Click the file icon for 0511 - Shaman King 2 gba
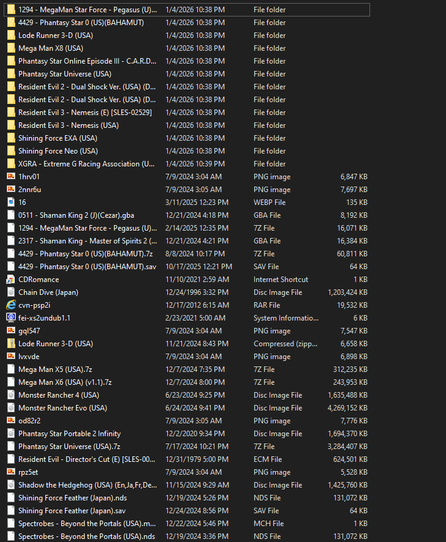 pyautogui.click(x=11, y=215)
